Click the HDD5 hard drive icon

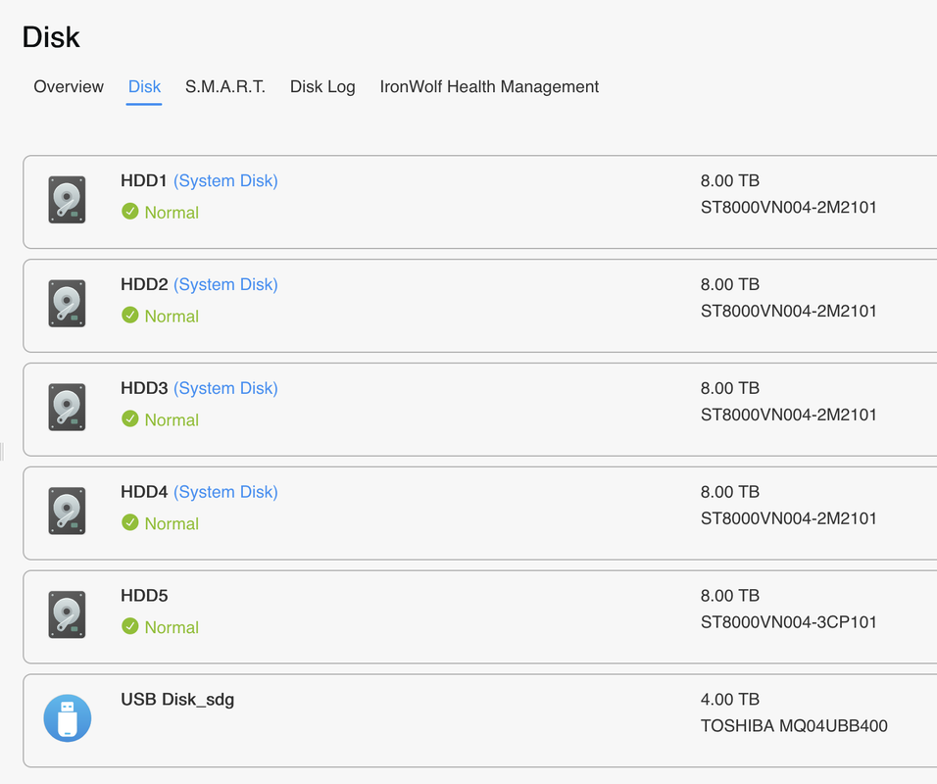coord(67,614)
